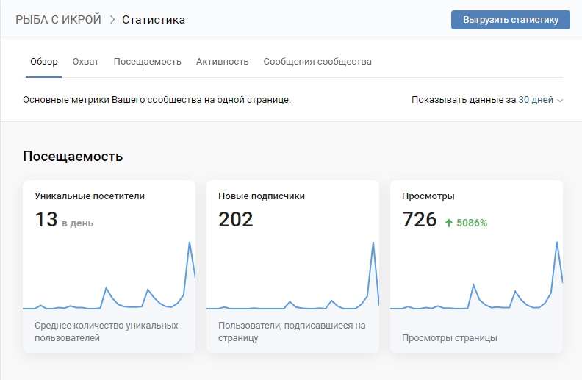This screenshot has height=380, width=582.
Task: Open the РЫБА С ИКРОЙ breadcrumb link
Action: click(58, 20)
